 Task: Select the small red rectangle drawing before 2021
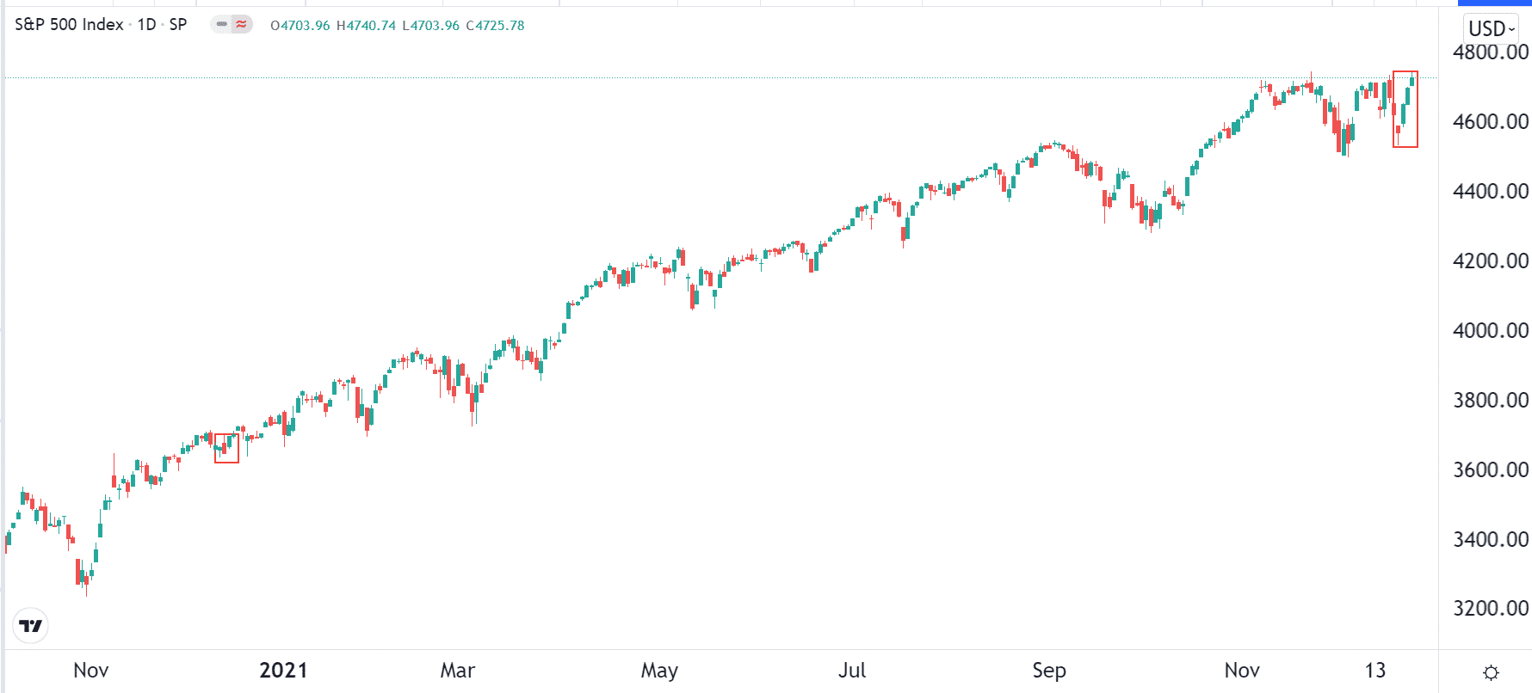pyautogui.click(x=226, y=448)
